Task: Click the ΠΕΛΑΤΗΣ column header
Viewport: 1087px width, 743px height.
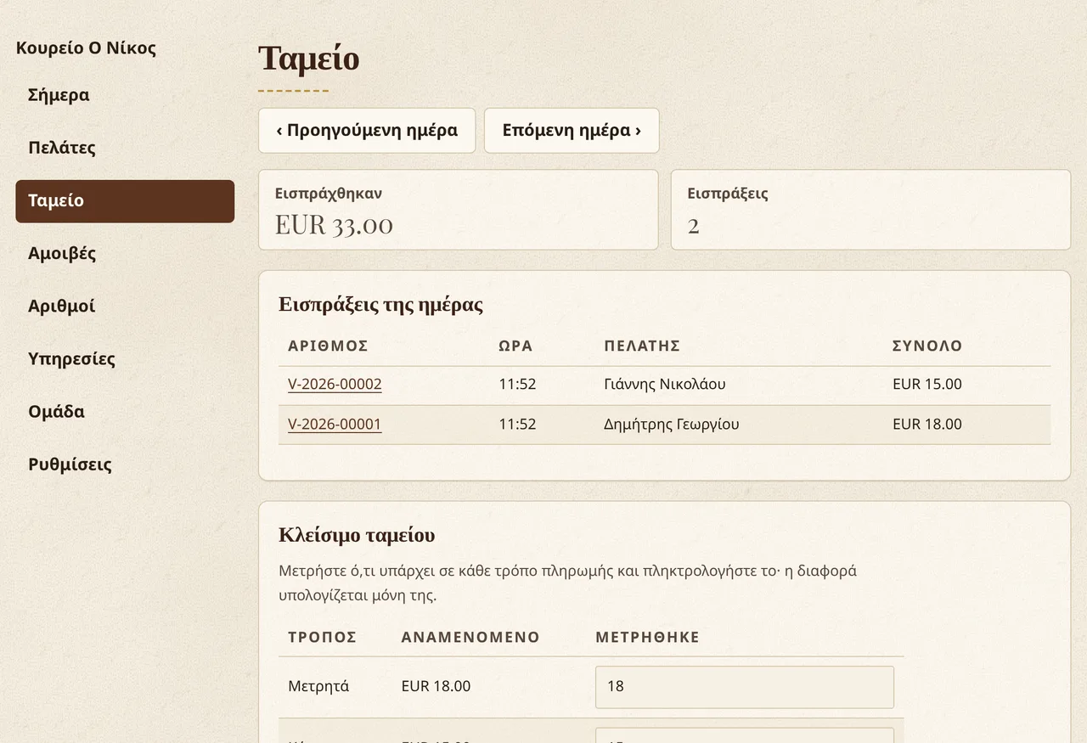Action: [642, 346]
